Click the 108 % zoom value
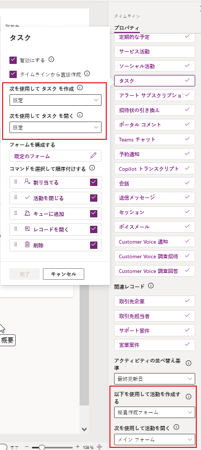This screenshot has width=201, height=450. click(88, 447)
